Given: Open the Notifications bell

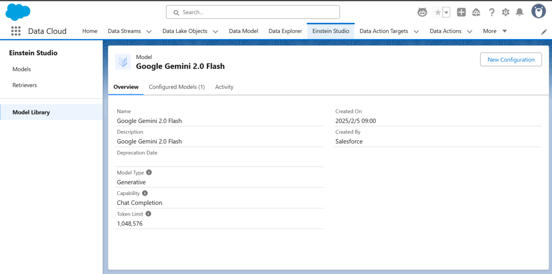Looking at the screenshot, I should point(520,12).
